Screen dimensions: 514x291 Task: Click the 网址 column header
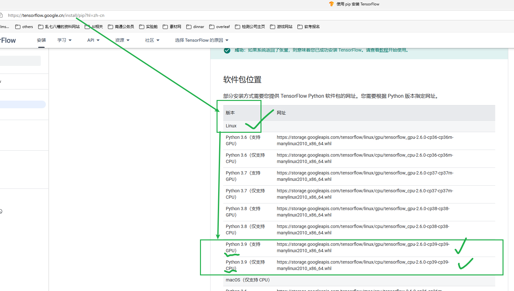pos(281,113)
